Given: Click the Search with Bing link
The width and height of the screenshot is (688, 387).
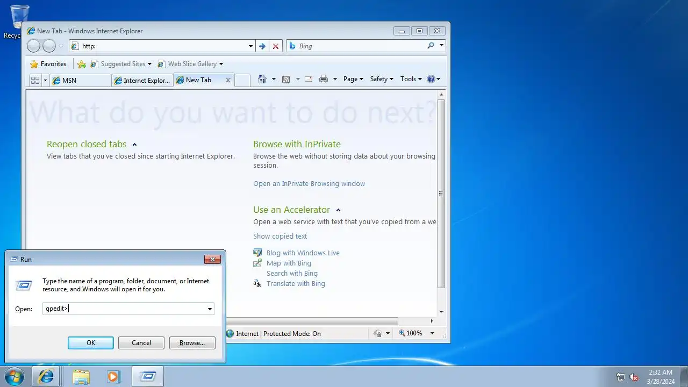Looking at the screenshot, I should [292, 274].
